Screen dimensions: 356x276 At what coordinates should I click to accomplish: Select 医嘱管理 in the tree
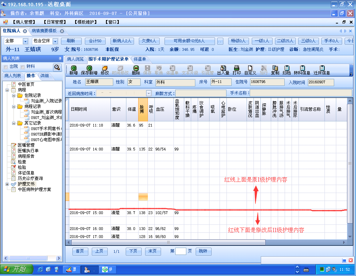pyautogui.click(x=26, y=145)
